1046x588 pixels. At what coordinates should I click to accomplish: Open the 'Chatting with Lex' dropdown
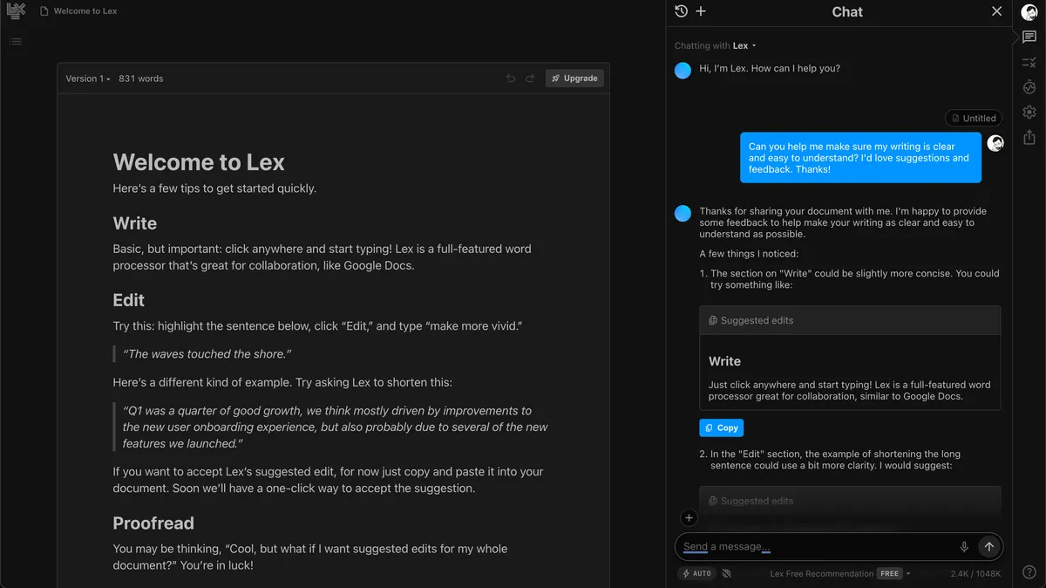click(716, 45)
